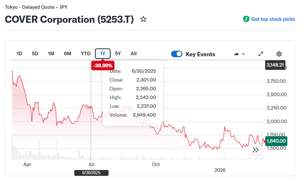Click COVER Corporation (5253.T) title
Screen dimensions: 304x182
pyautogui.click(x=69, y=19)
